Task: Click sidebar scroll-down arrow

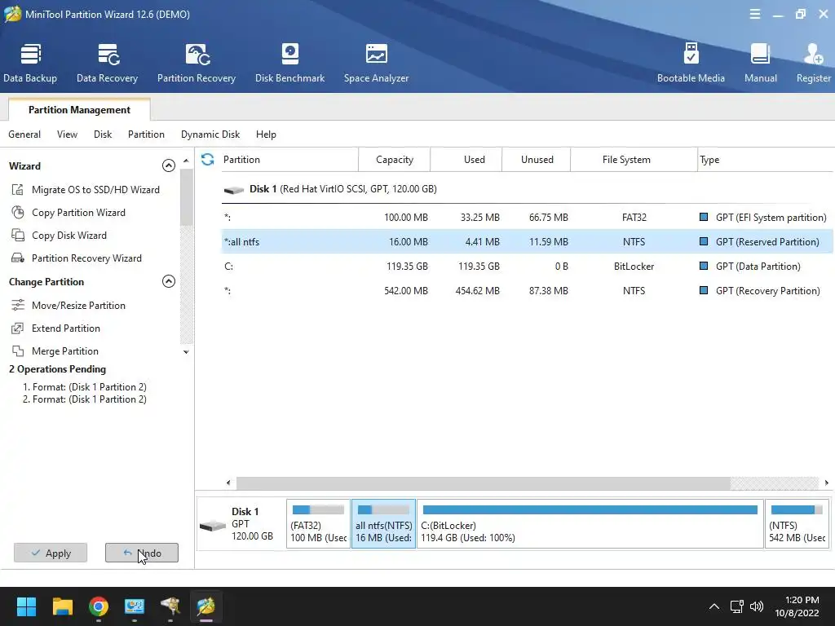Action: [186, 352]
